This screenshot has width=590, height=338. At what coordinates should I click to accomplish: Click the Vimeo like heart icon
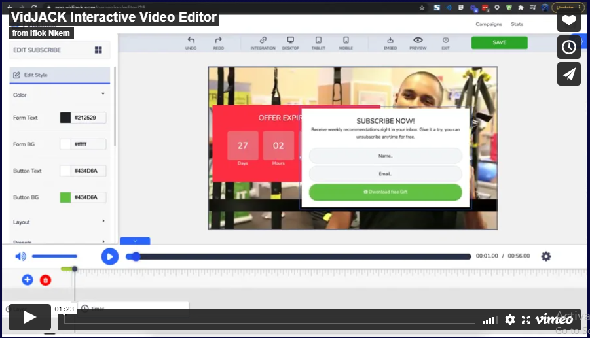pyautogui.click(x=569, y=20)
